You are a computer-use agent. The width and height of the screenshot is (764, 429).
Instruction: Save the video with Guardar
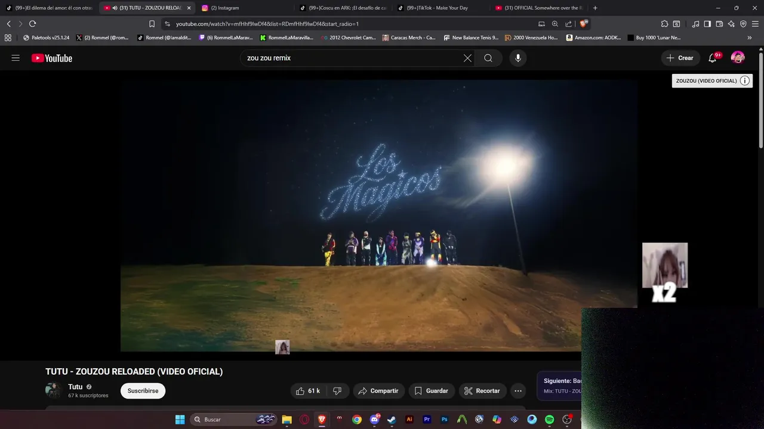431,391
